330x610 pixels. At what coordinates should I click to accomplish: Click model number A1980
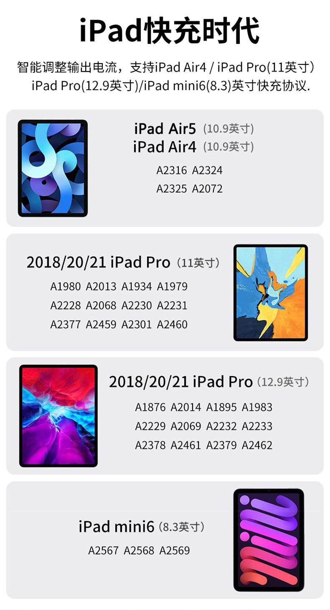coord(66,286)
